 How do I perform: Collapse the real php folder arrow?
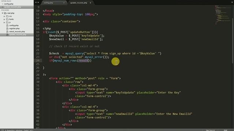(3, 13)
